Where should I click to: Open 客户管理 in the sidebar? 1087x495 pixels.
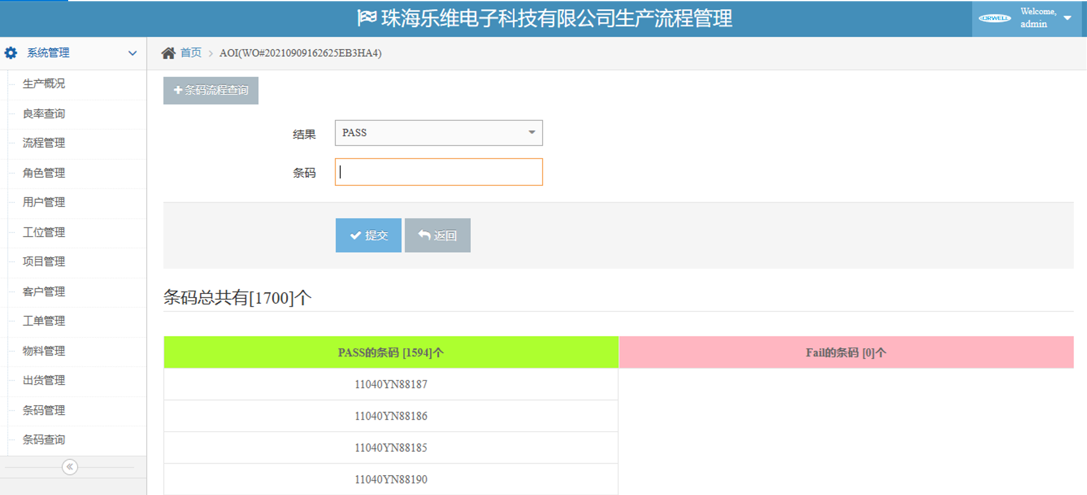click(x=44, y=292)
